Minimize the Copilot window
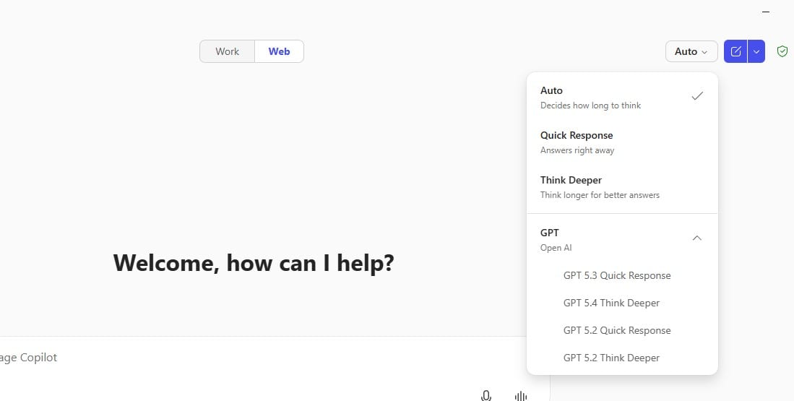The height and width of the screenshot is (401, 794). point(767,12)
